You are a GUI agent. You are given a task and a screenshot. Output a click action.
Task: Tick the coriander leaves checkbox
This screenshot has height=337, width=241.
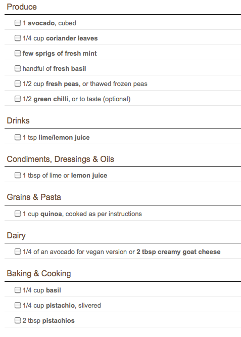coord(18,38)
